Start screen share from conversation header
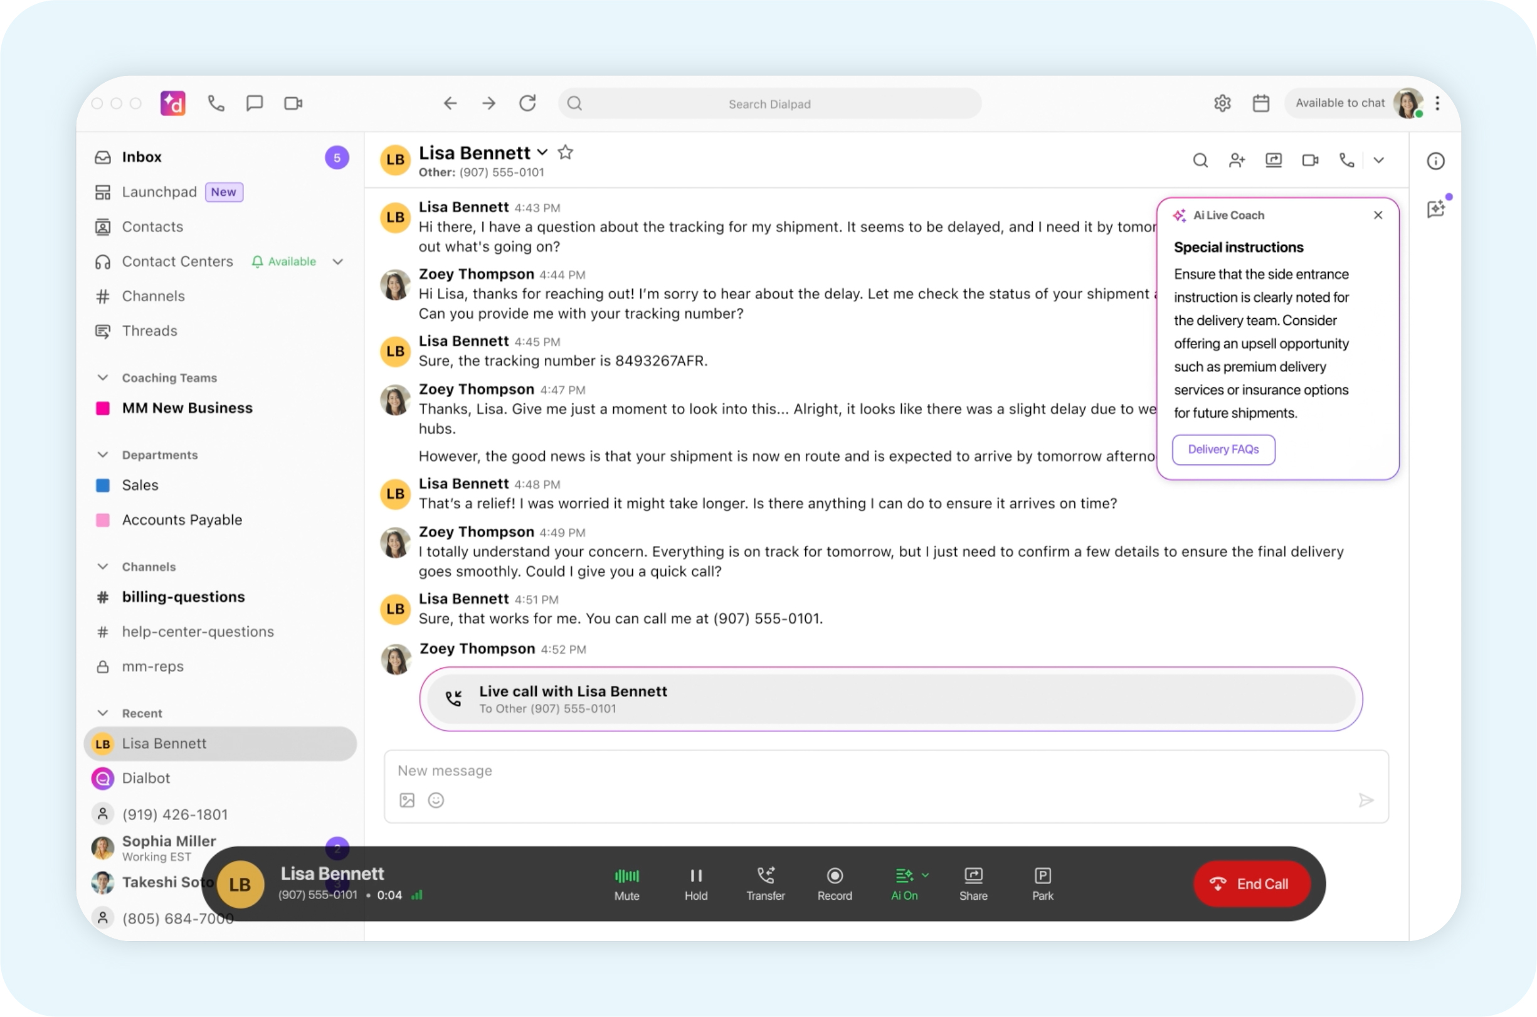The width and height of the screenshot is (1537, 1017). coord(1274,160)
